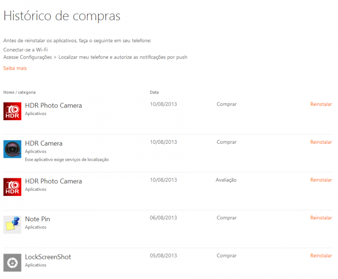Click the HDR Camera lens app icon
Image resolution: width=338 pixels, height=279 pixels.
click(x=12, y=149)
